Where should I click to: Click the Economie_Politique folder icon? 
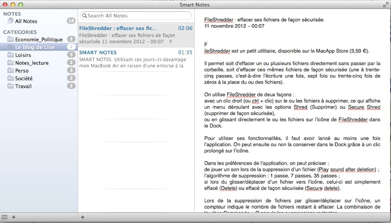(x=11, y=40)
